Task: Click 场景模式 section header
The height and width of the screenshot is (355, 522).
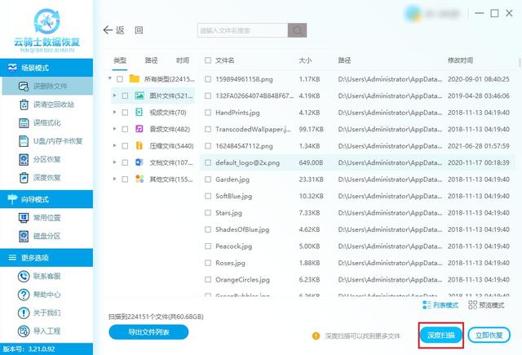Action: pyautogui.click(x=46, y=68)
